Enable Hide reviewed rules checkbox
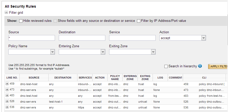This screenshot has width=228, height=112. [21, 21]
